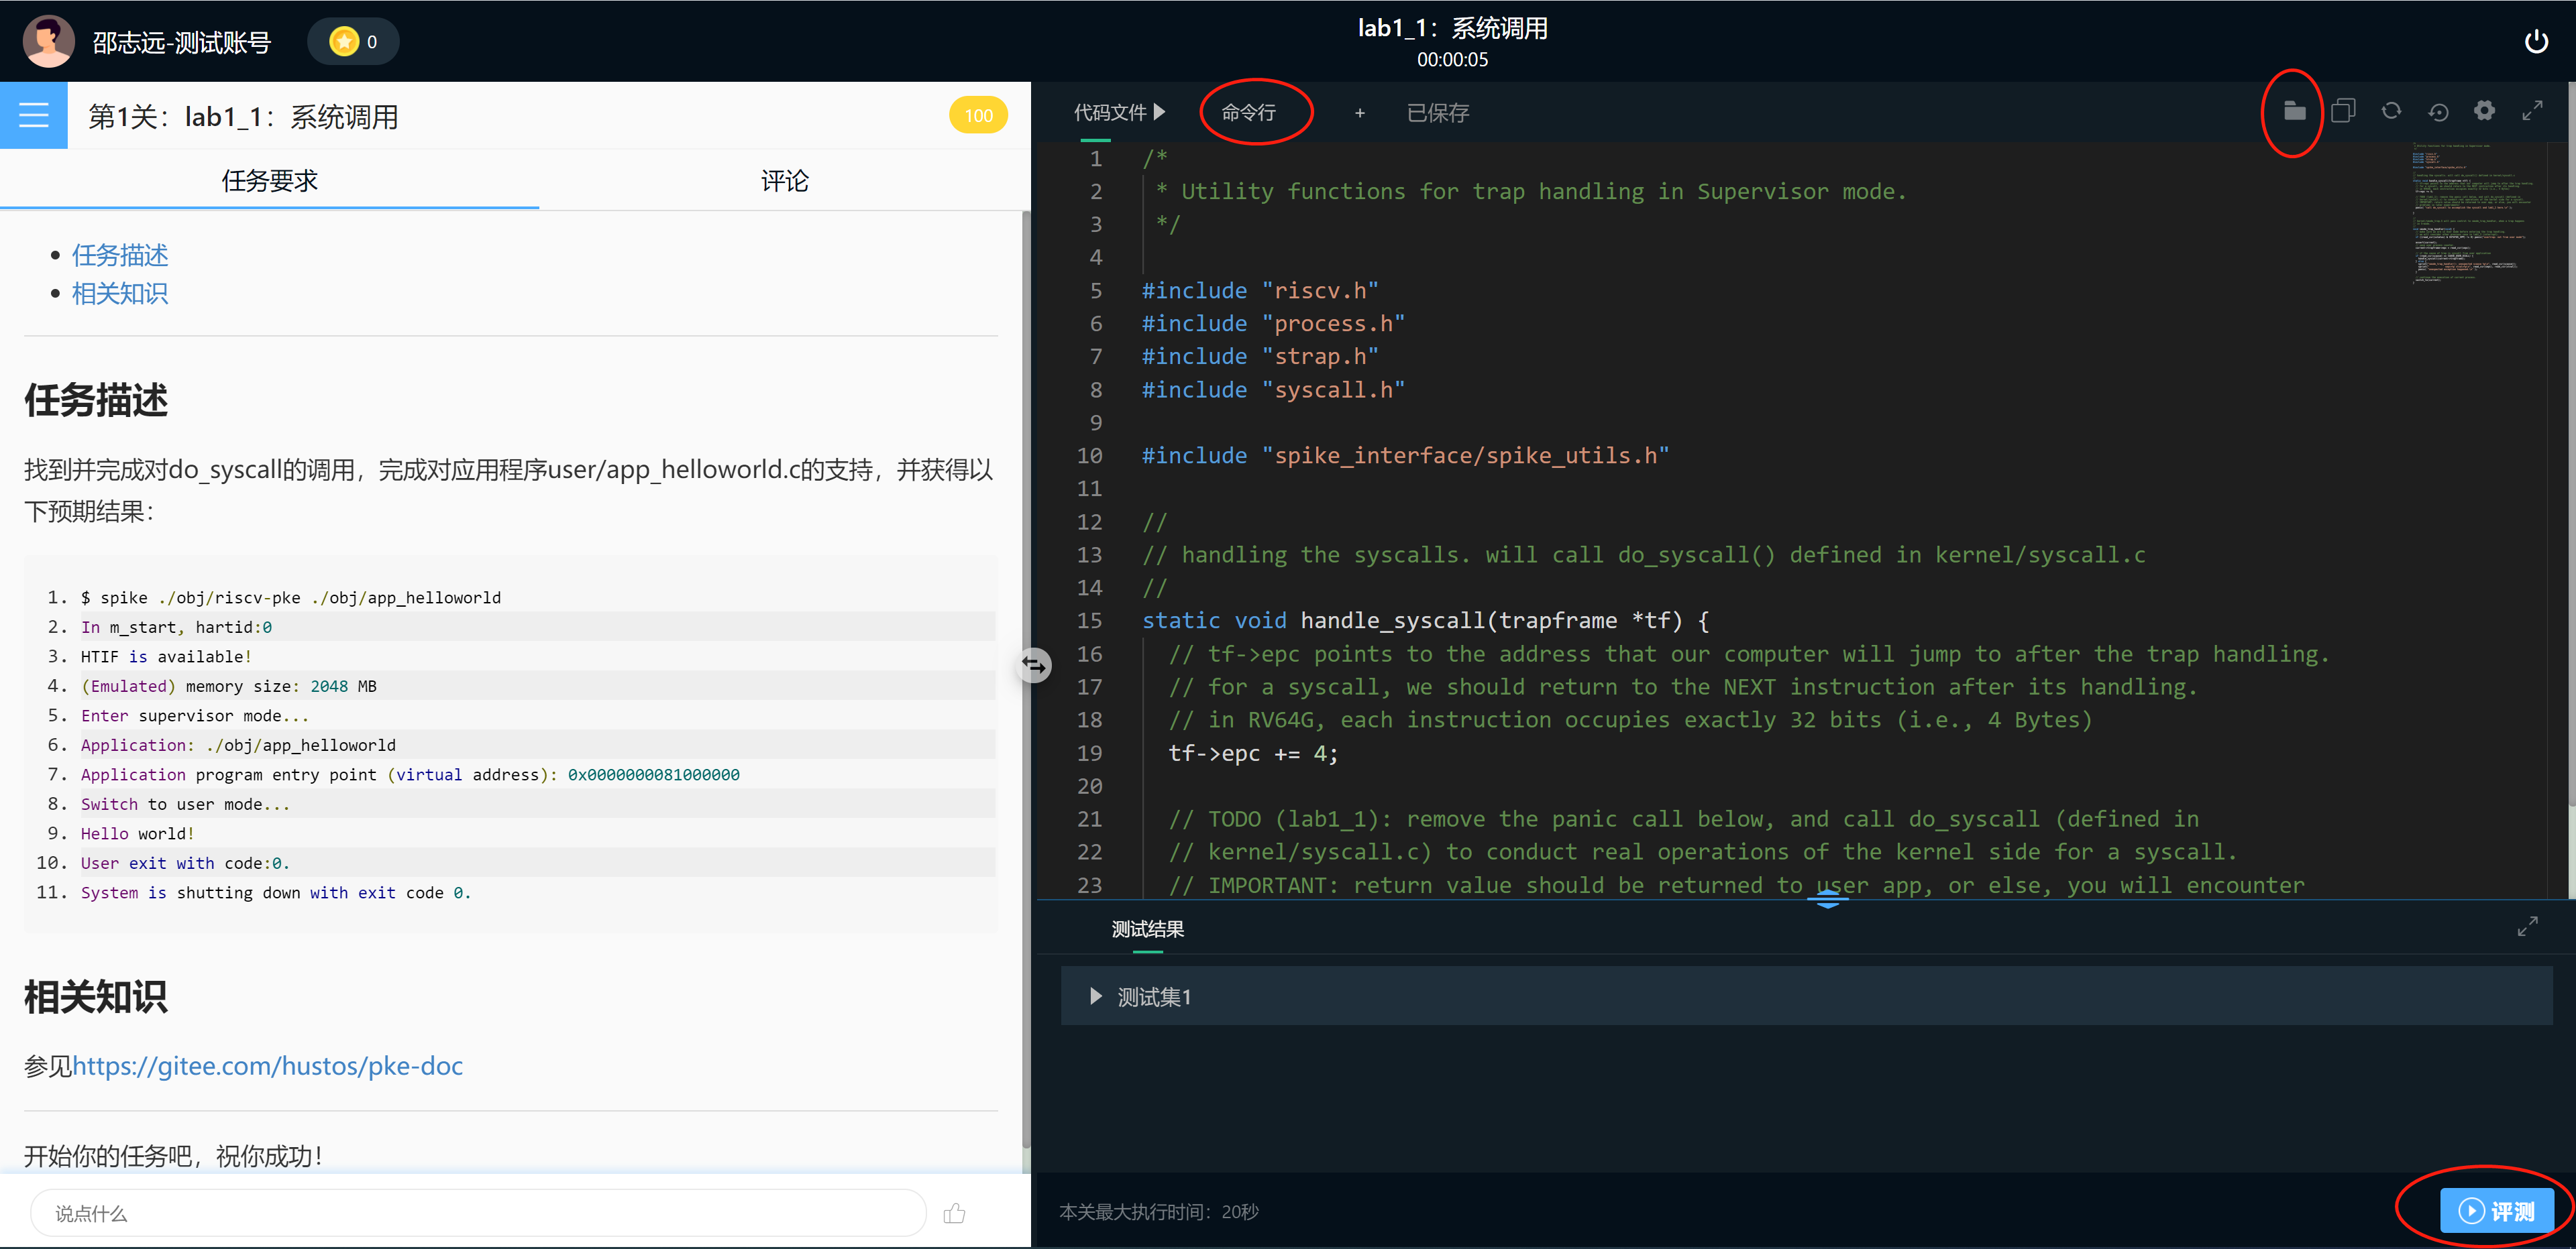Expand the test results panel fullscreen
The width and height of the screenshot is (2576, 1249).
[x=2527, y=927]
